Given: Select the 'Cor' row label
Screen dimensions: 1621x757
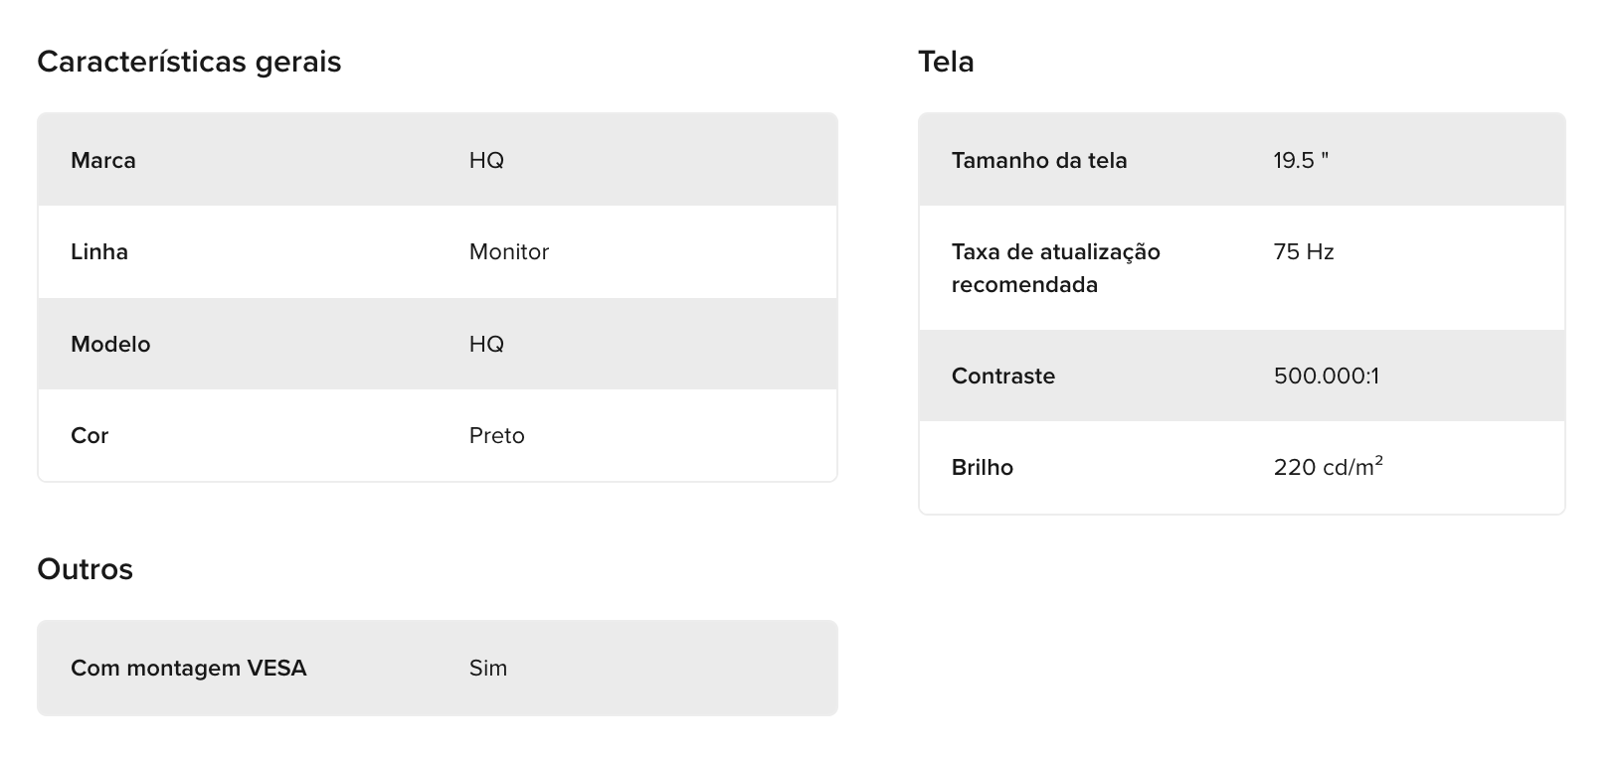Looking at the screenshot, I should pyautogui.click(x=90, y=435).
